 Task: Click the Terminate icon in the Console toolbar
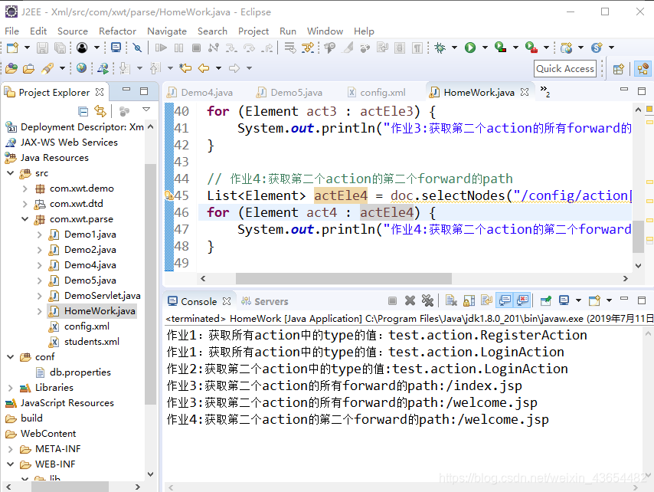click(x=392, y=300)
